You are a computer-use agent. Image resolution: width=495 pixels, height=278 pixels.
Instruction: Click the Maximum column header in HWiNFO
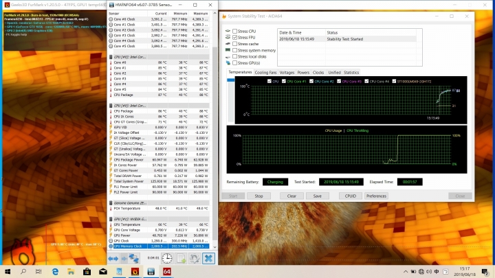(201, 14)
